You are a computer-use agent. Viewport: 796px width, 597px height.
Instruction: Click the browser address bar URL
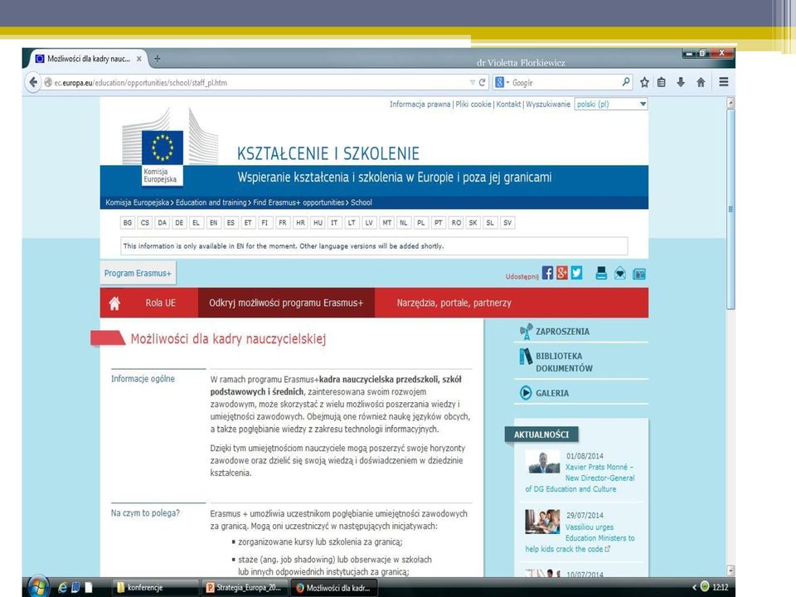141,82
